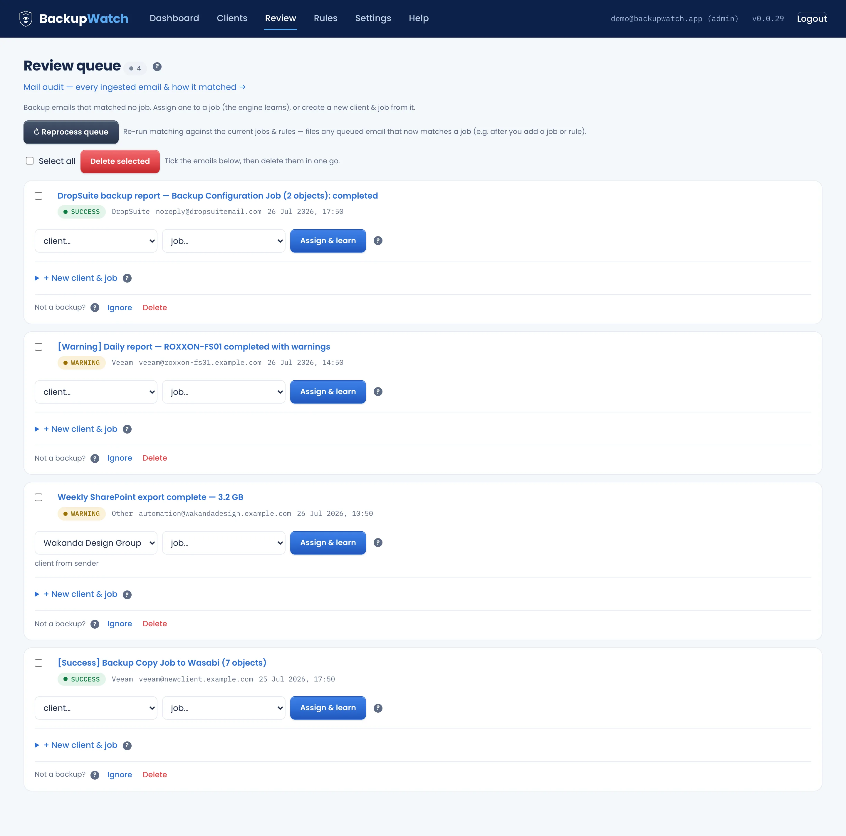Click help icon next to Wasabi Copy Job Assign & learn

[x=378, y=708]
